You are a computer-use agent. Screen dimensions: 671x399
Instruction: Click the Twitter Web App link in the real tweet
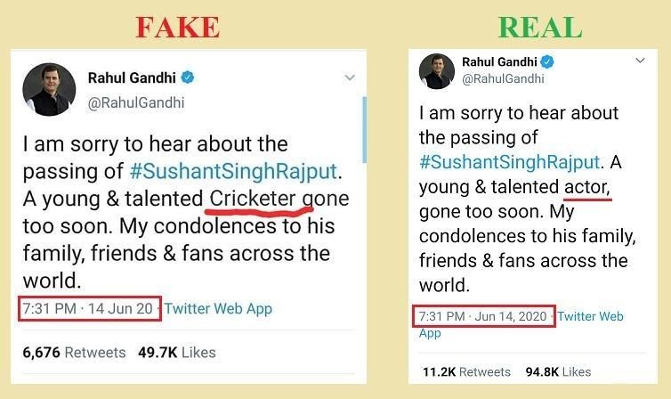click(x=590, y=316)
